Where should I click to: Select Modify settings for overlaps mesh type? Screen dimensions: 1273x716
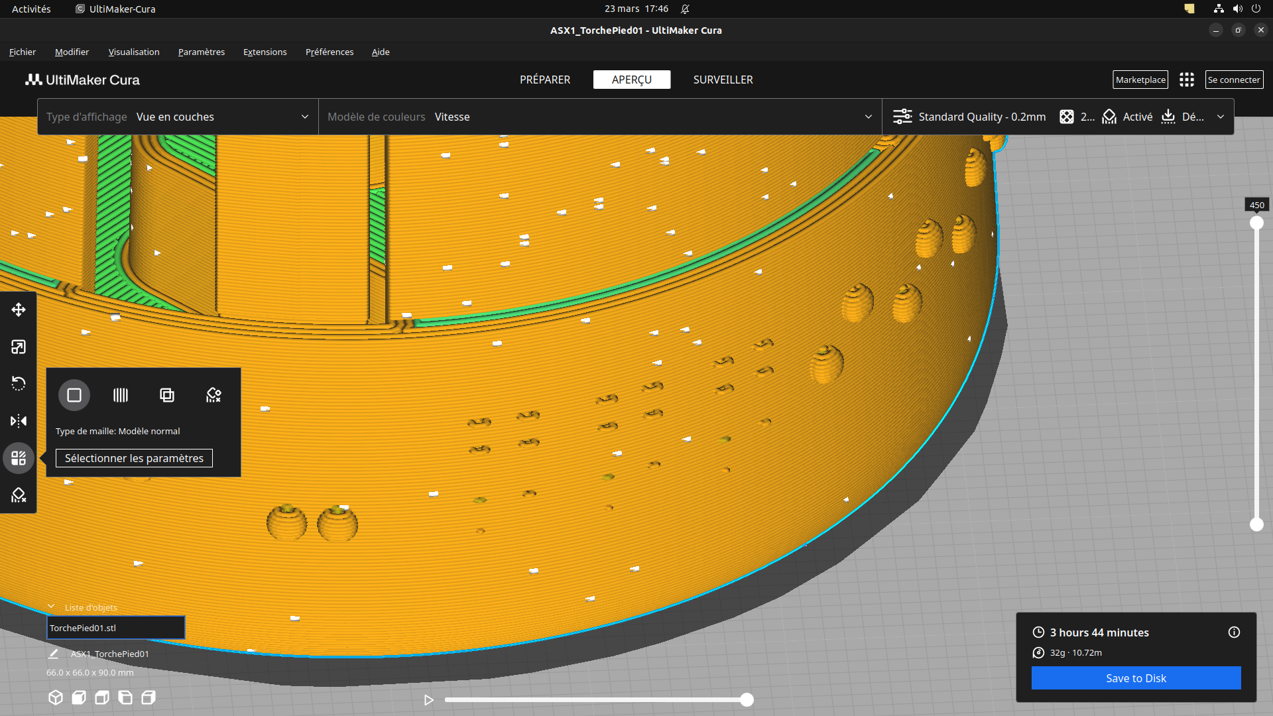pyautogui.click(x=167, y=395)
